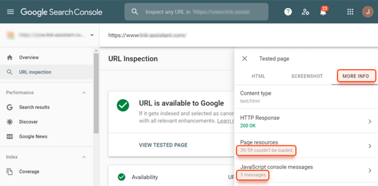This screenshot has height=186, width=378.
Task: Open the main navigation hamburger menu
Action: pyautogui.click(x=10, y=12)
